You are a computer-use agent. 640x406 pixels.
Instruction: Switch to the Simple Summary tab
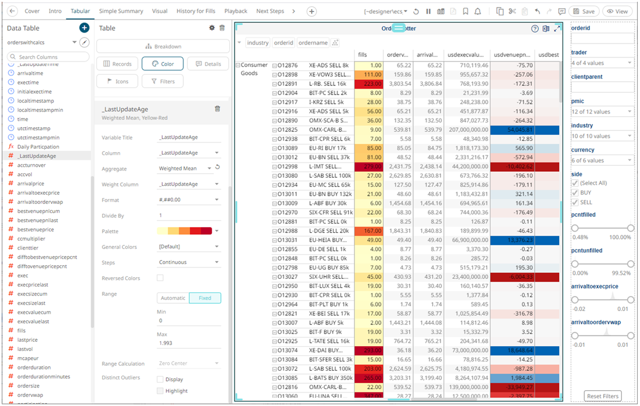point(121,11)
